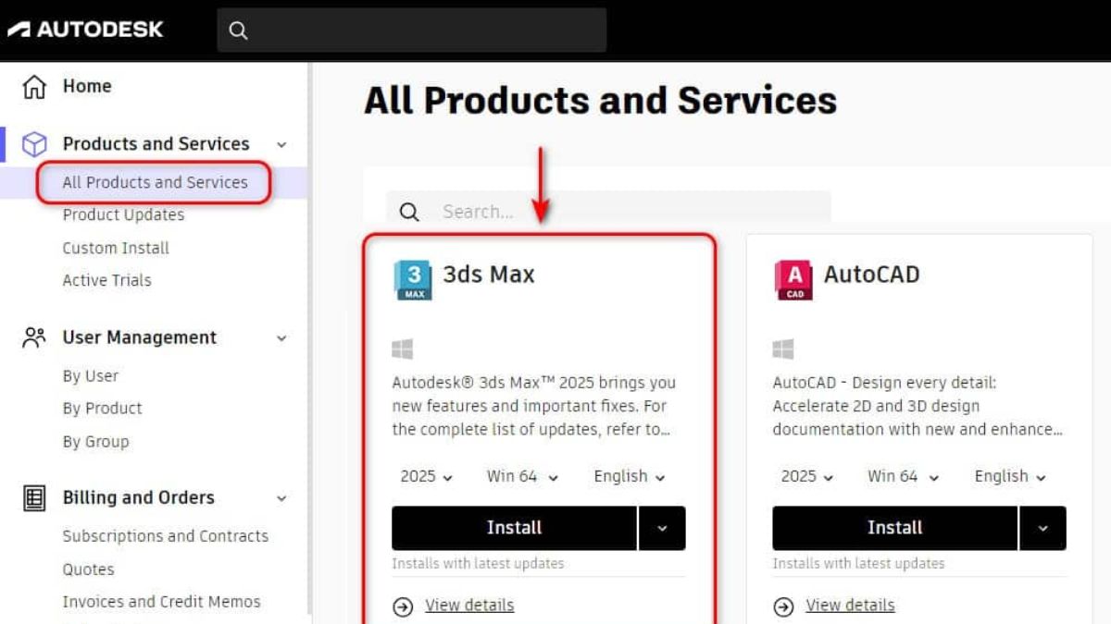
Task: Click the Home house icon
Action: [x=34, y=87]
